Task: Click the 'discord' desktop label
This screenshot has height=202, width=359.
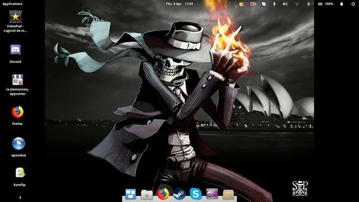Action: point(15,62)
